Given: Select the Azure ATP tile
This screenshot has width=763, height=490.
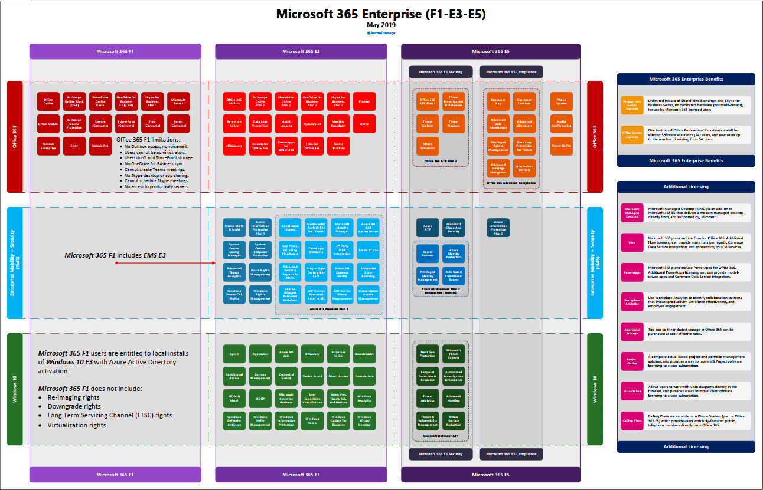Looking at the screenshot, I should 428,227.
